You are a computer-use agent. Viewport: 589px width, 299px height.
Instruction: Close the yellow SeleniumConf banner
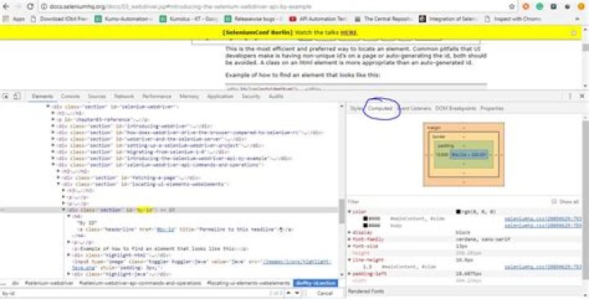[573, 33]
